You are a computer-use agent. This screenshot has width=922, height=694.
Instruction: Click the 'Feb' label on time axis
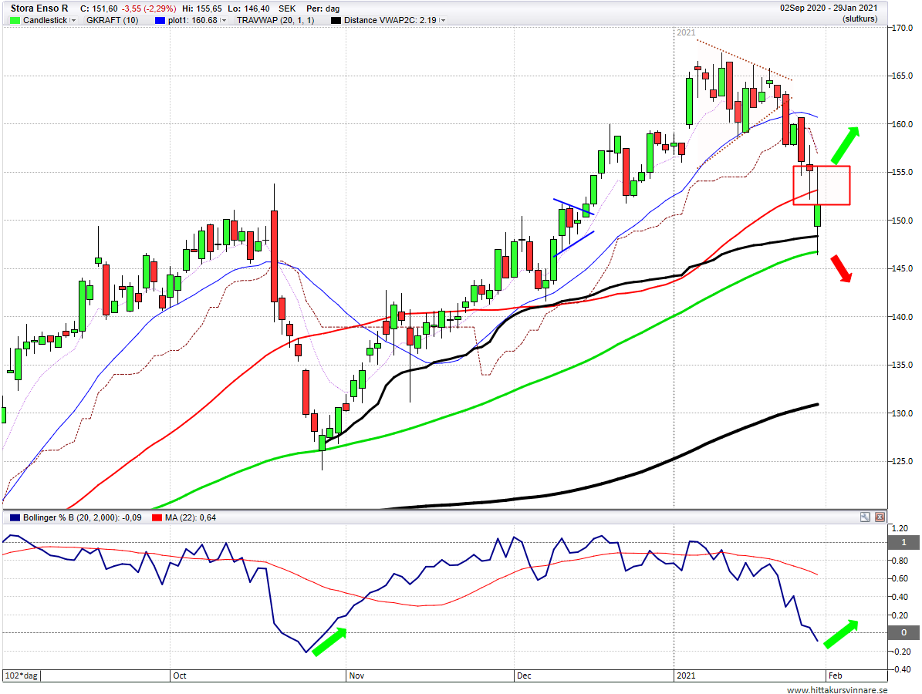(x=834, y=675)
